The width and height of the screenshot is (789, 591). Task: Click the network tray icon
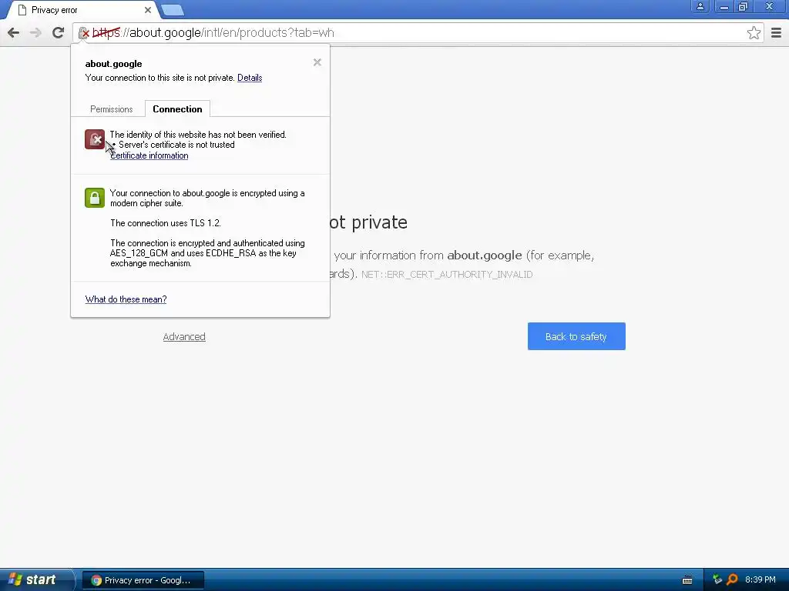coord(717,579)
